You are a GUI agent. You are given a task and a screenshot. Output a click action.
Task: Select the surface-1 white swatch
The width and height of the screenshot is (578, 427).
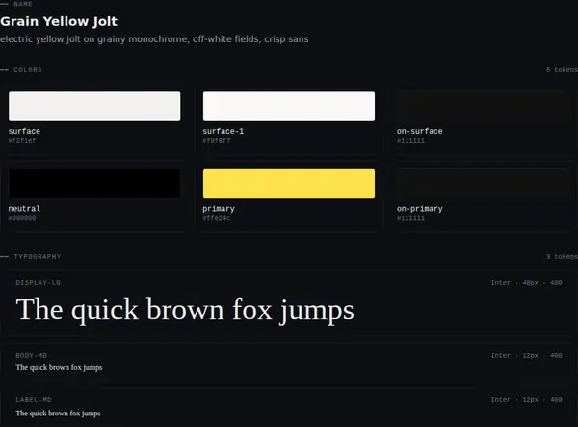289,106
